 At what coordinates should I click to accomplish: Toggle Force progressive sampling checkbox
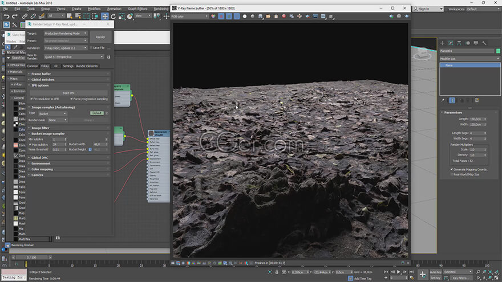click(x=71, y=99)
